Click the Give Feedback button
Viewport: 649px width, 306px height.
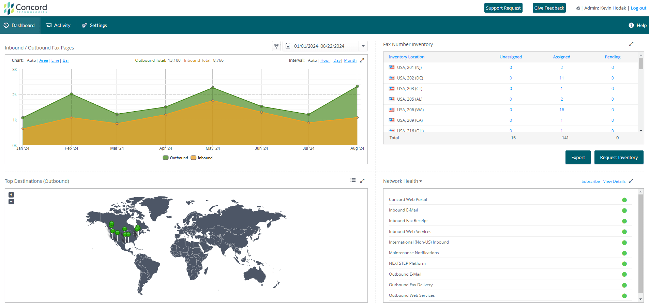pos(549,8)
